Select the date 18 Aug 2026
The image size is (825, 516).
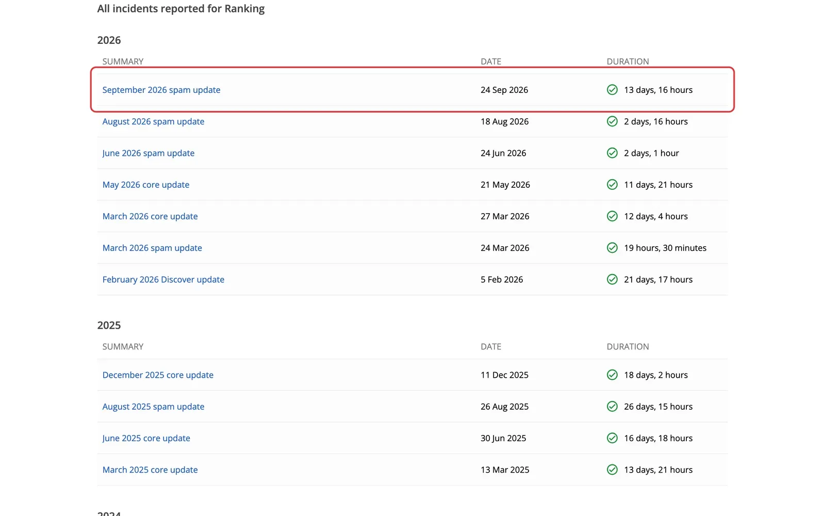(505, 121)
